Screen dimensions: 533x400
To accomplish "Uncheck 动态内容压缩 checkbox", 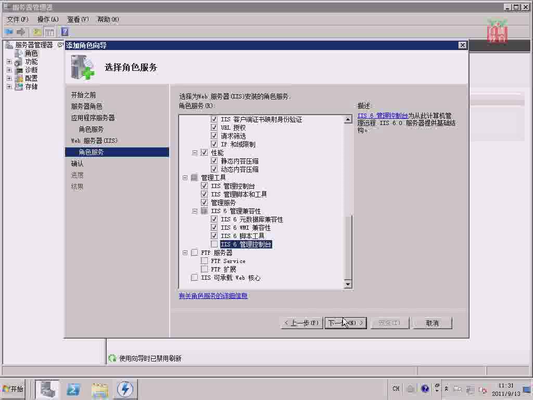I will tap(214, 169).
